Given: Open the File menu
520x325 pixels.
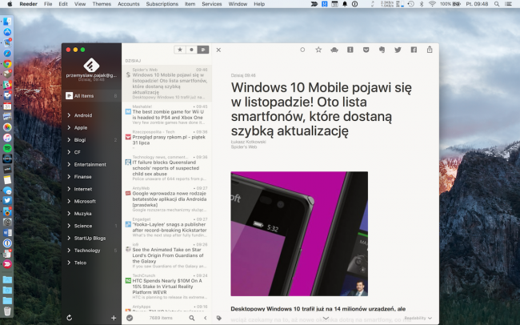Looking at the screenshot, I should tap(48, 4).
